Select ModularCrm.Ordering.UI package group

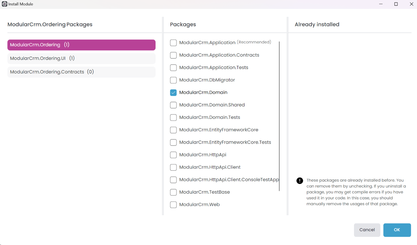(x=81, y=58)
